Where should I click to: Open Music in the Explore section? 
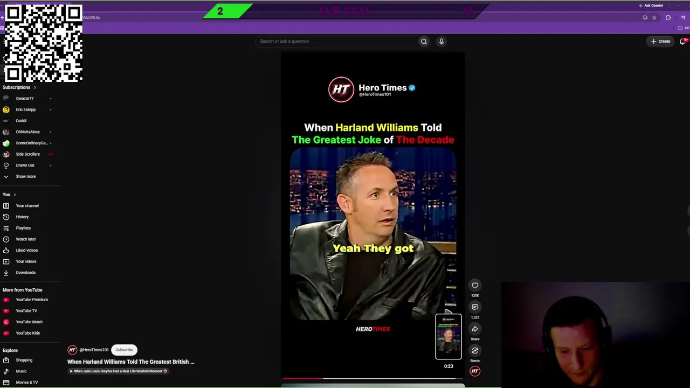[x=22, y=371]
